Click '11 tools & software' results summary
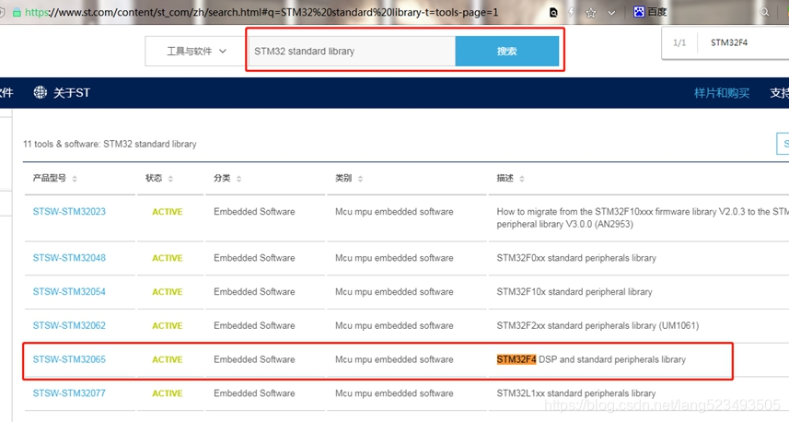This screenshot has width=789, height=422. pyautogui.click(x=110, y=144)
